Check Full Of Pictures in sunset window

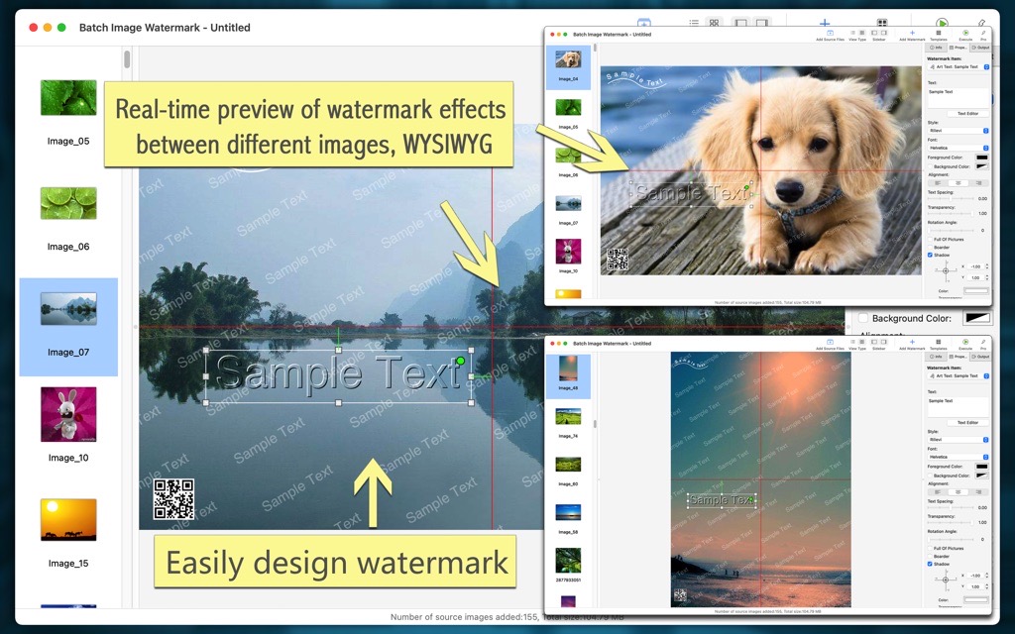pos(930,549)
